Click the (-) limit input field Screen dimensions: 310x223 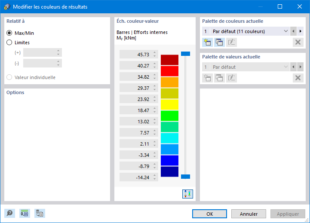coord(43,63)
